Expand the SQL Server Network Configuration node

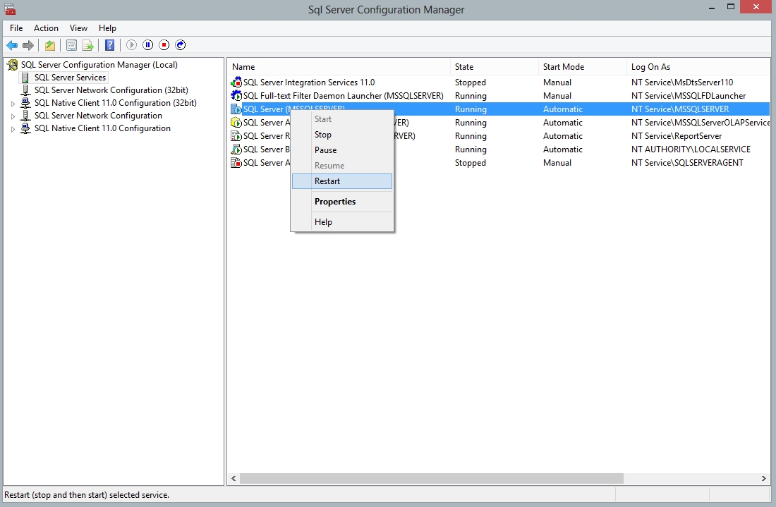(x=13, y=116)
